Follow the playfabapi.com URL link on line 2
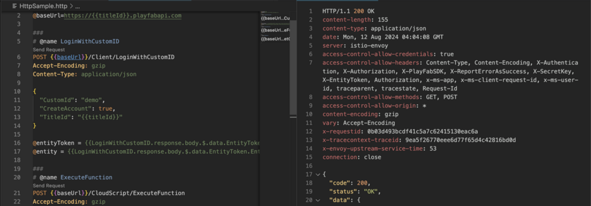This screenshot has width=591, height=206. 123,15
